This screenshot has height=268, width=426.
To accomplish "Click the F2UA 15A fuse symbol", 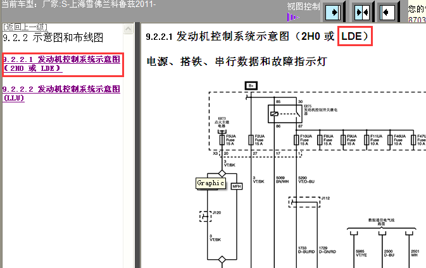I will point(251,140).
